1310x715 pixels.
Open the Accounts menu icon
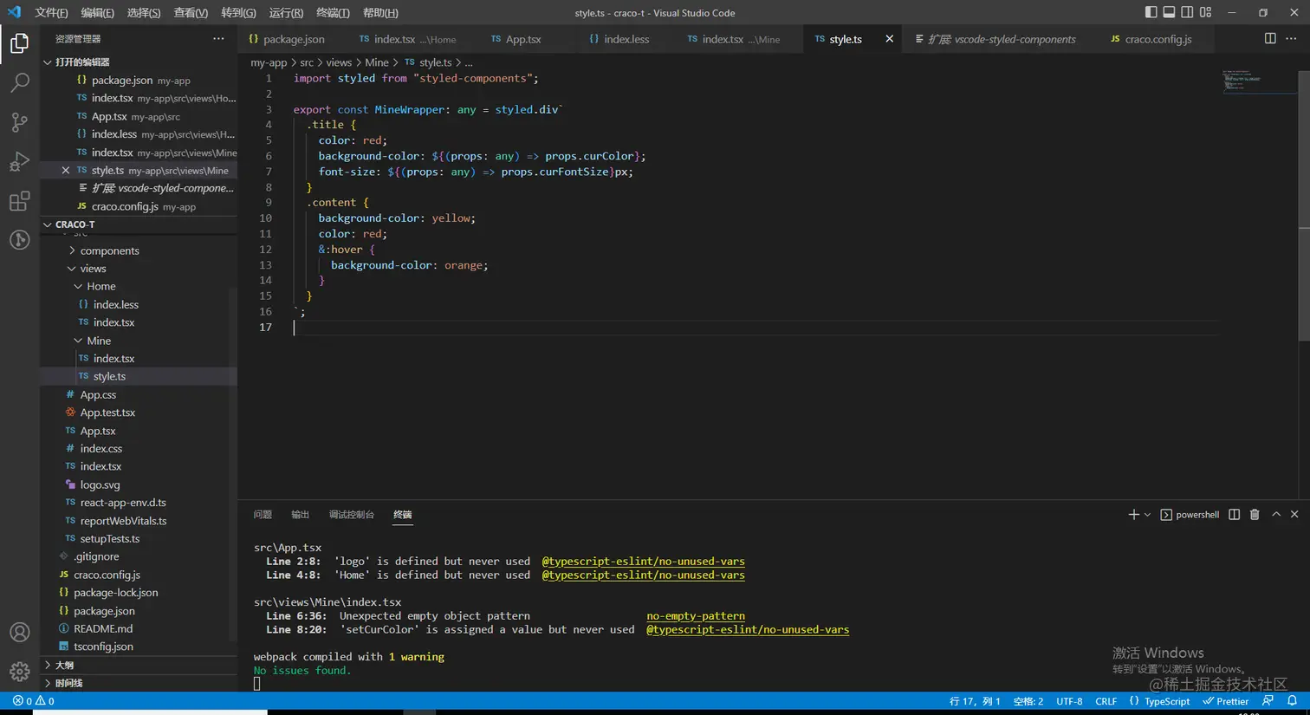[x=19, y=633]
